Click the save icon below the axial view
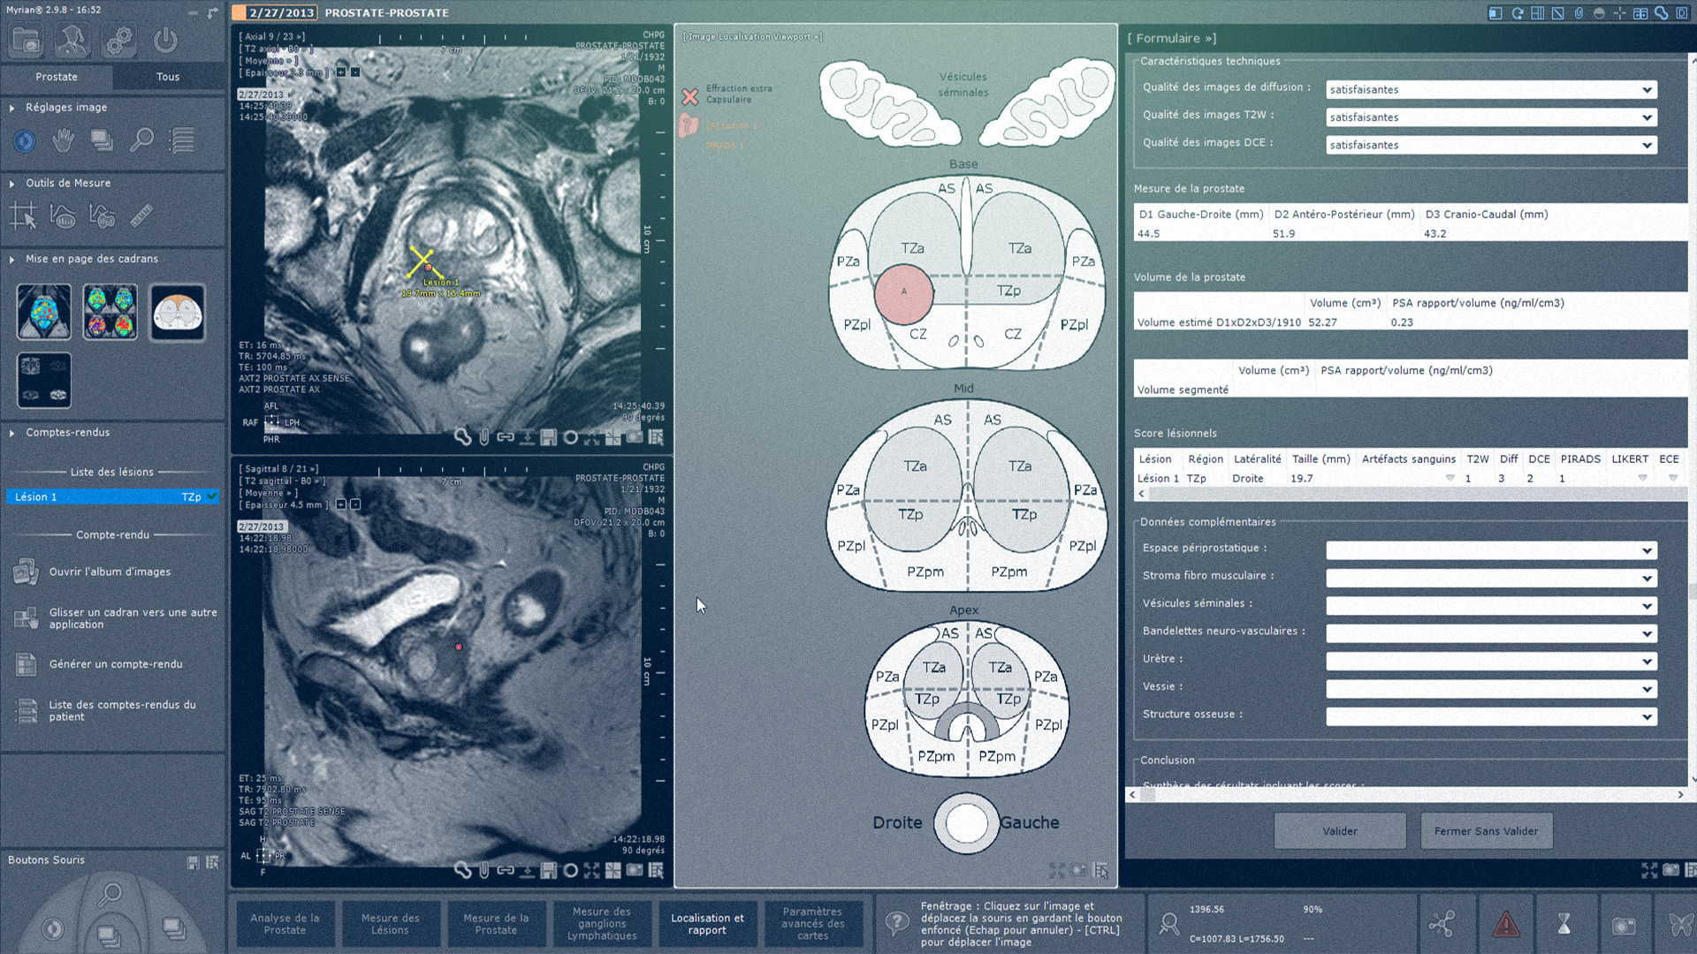This screenshot has width=1697, height=954. click(549, 436)
